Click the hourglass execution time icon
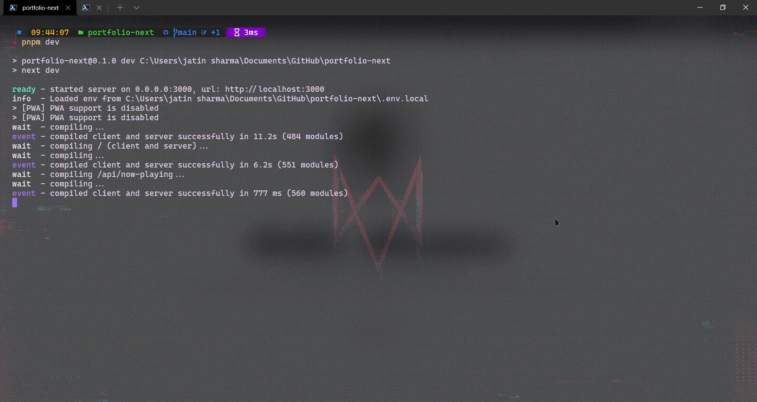The image size is (757, 402). click(x=237, y=32)
